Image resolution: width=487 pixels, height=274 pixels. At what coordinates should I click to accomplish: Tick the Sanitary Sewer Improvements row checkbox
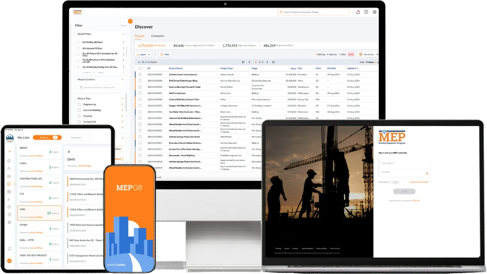coord(140,74)
